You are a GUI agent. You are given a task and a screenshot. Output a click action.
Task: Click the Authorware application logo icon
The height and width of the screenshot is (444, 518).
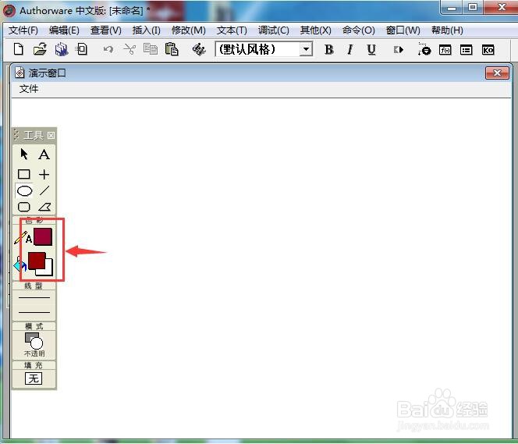pyautogui.click(x=9, y=11)
